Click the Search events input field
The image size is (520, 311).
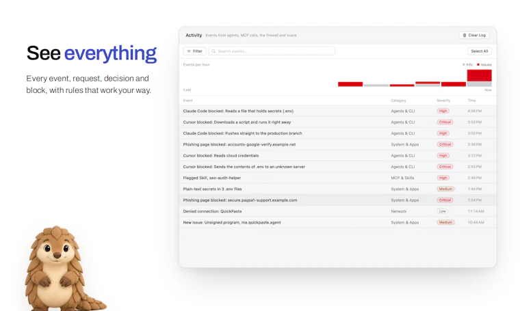[x=272, y=51]
